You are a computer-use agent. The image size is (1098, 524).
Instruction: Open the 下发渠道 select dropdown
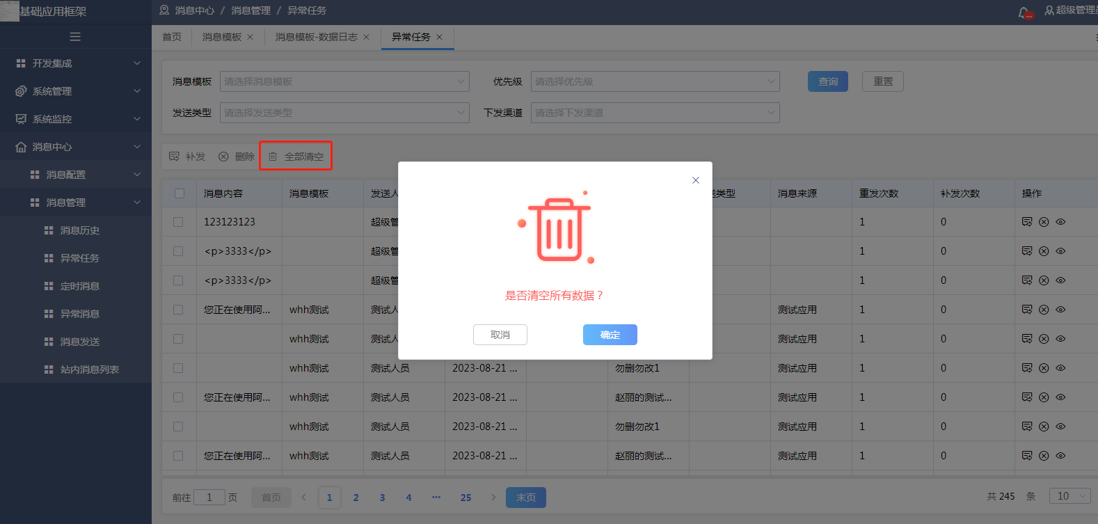click(655, 113)
